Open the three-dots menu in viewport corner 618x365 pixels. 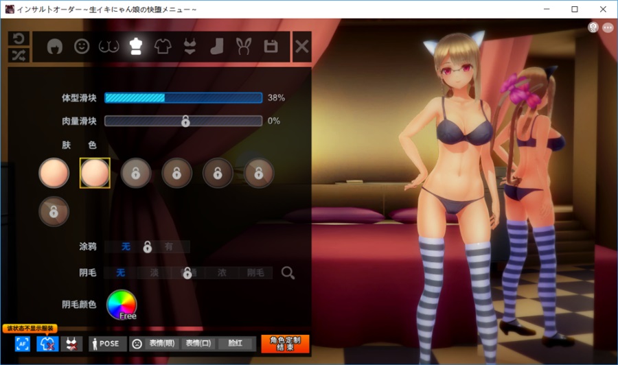tap(608, 27)
